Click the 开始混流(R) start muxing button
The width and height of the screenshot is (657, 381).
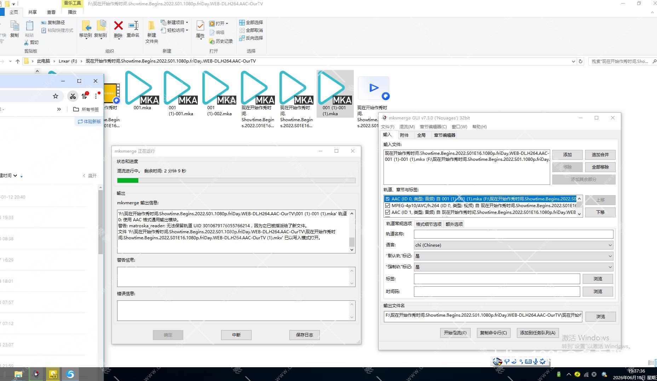coord(455,333)
